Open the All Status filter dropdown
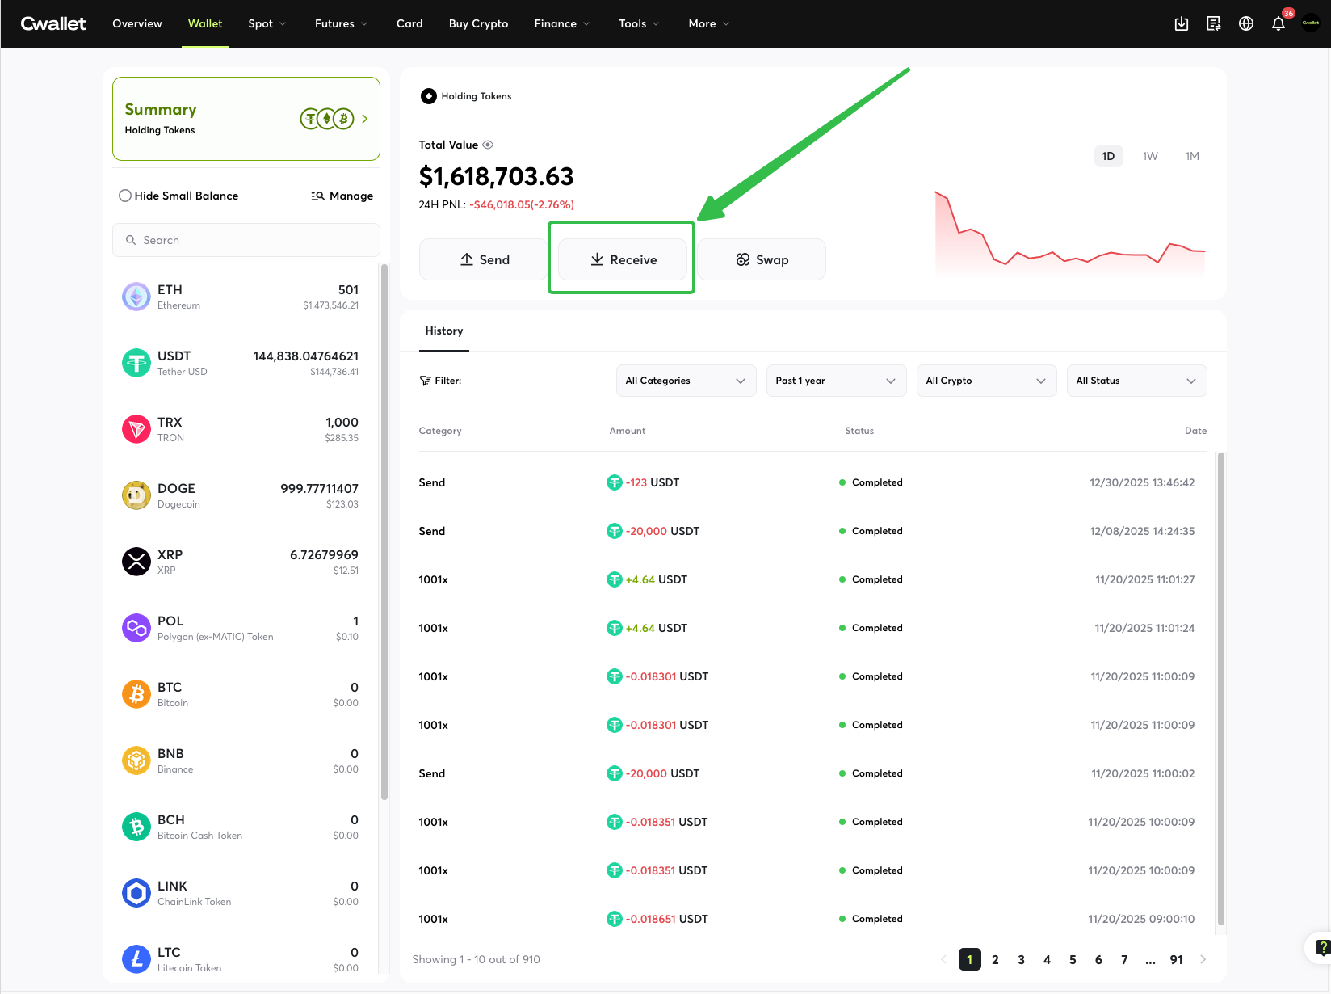Screen dimensions: 1331x994 pos(1136,381)
